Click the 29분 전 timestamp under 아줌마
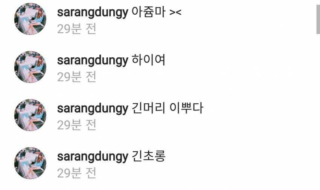 [x=76, y=29]
